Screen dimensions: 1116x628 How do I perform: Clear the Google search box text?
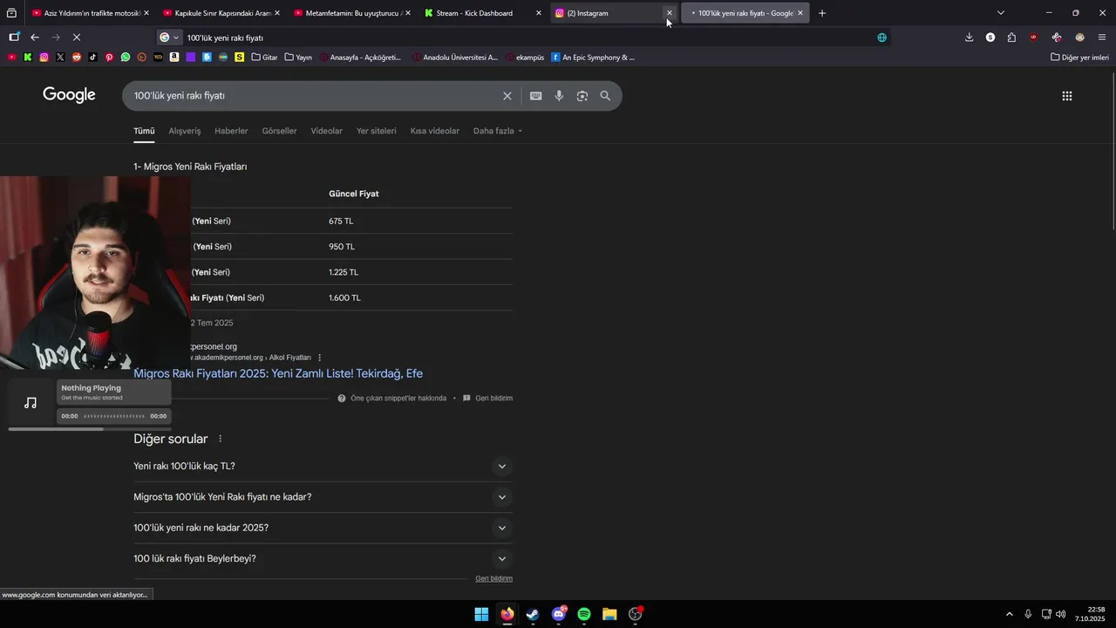pos(507,96)
